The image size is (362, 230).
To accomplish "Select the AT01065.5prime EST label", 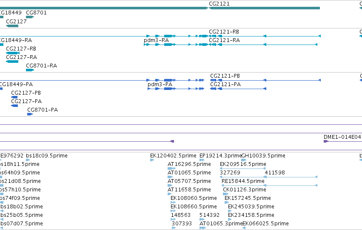I will tap(189, 173).
